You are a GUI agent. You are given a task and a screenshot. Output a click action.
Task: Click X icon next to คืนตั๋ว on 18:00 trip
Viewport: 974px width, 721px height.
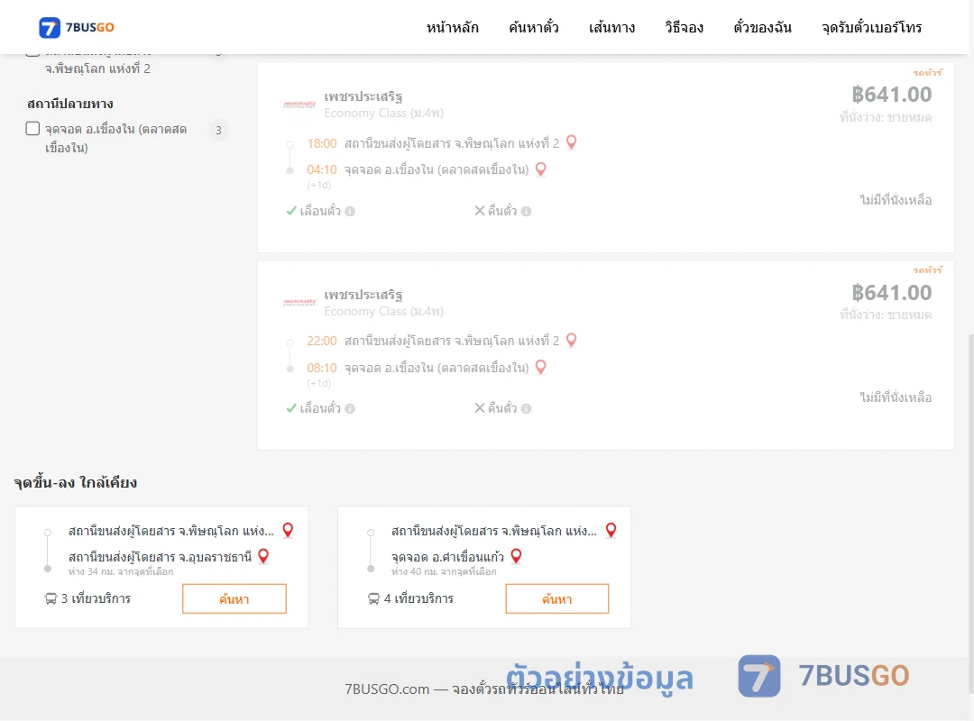click(480, 211)
